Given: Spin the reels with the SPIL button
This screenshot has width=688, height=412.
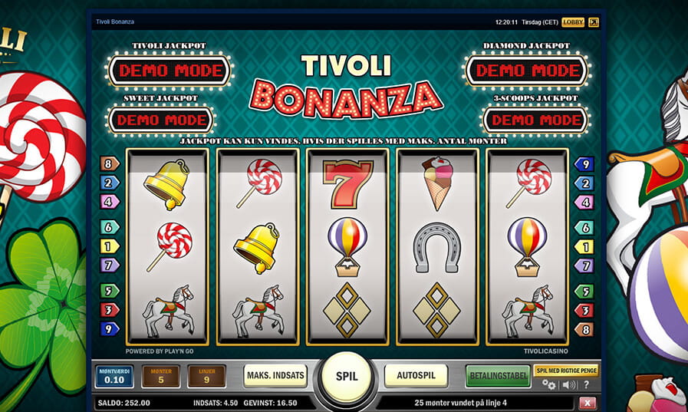Looking at the screenshot, I should (x=347, y=377).
